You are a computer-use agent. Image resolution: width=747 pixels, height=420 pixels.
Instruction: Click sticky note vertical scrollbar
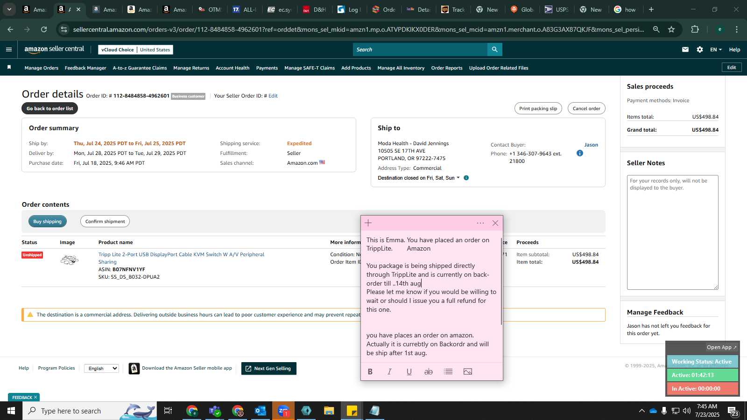tap(501, 281)
